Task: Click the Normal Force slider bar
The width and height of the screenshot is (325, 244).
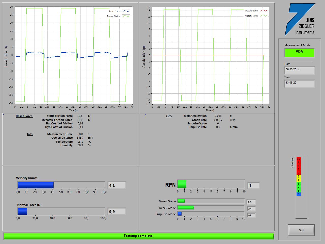Action: click(x=61, y=212)
